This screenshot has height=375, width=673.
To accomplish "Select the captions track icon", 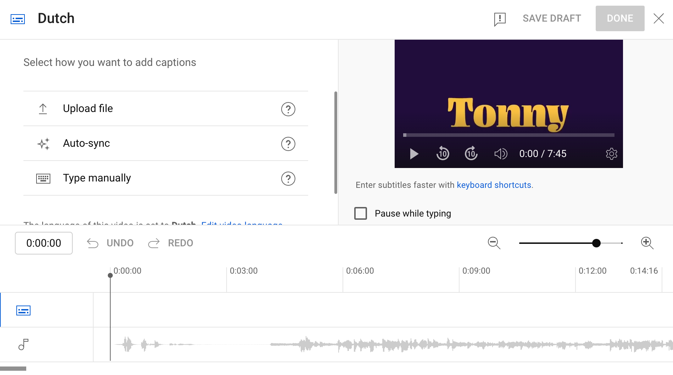I will [x=23, y=310].
